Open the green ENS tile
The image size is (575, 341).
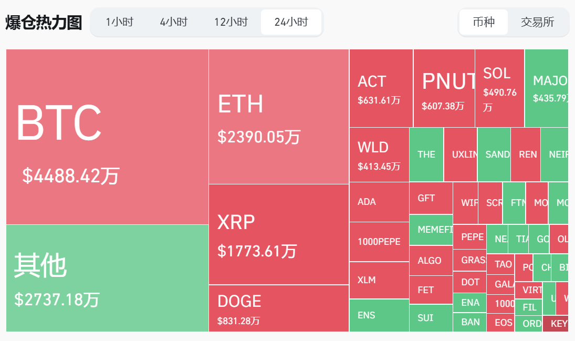379,315
